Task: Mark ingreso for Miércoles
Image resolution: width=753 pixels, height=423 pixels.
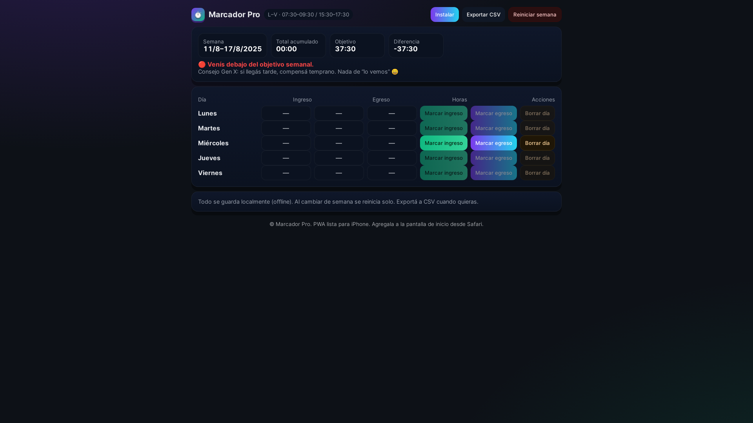Action: pyautogui.click(x=444, y=143)
